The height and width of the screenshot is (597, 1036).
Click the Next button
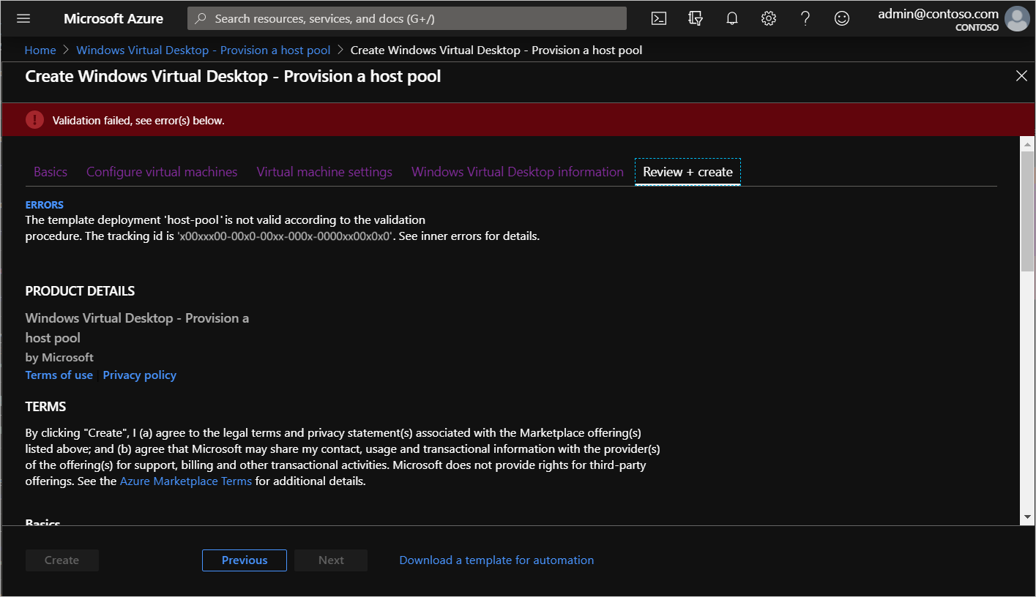[x=330, y=560]
